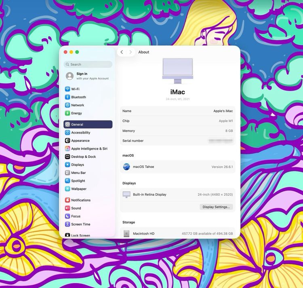
Task: Click the 8 GB memory value
Action: (x=229, y=131)
